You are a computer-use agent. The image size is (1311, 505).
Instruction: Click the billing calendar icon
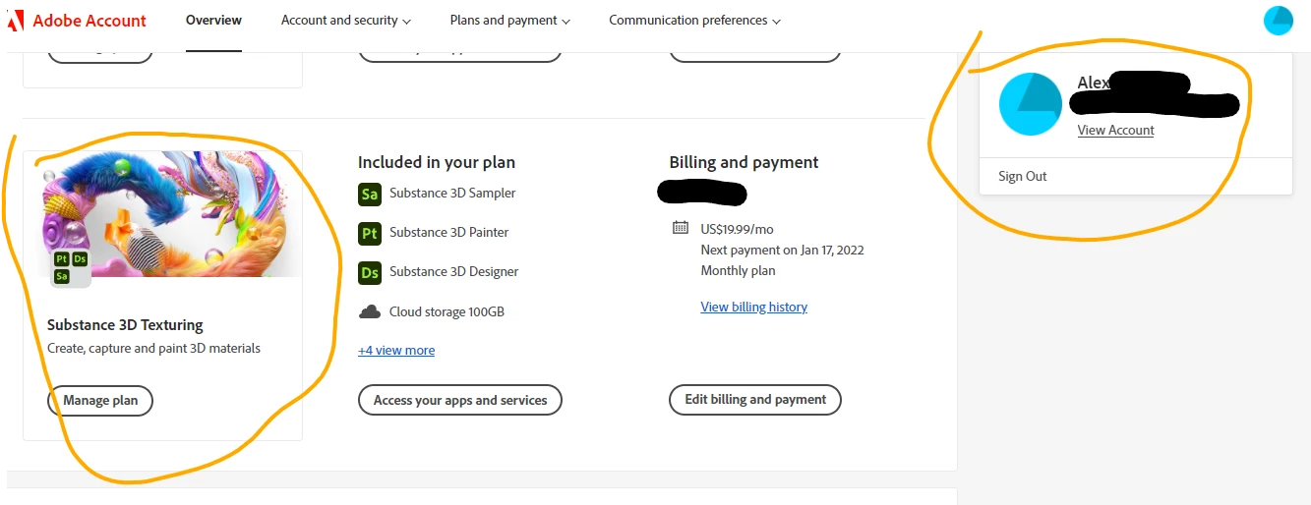[681, 228]
